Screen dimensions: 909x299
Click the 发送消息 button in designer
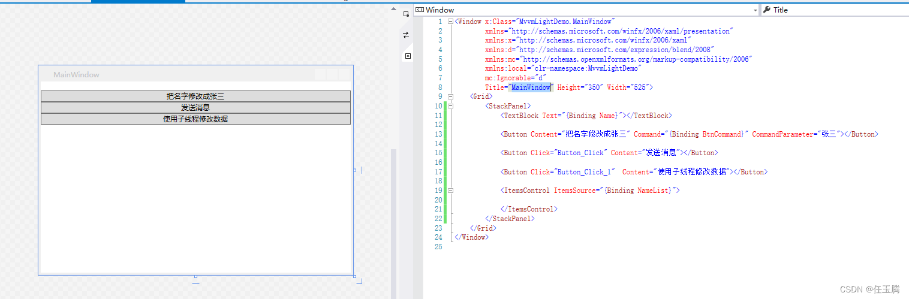pos(195,107)
